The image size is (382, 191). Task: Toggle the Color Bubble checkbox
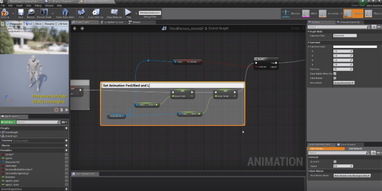click(x=335, y=78)
